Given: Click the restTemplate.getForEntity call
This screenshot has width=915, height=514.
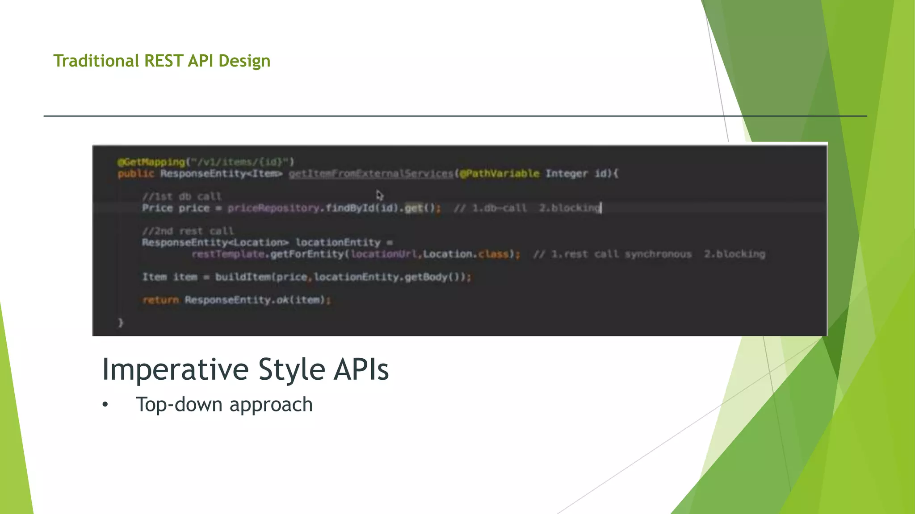Looking at the screenshot, I should pyautogui.click(x=356, y=254).
